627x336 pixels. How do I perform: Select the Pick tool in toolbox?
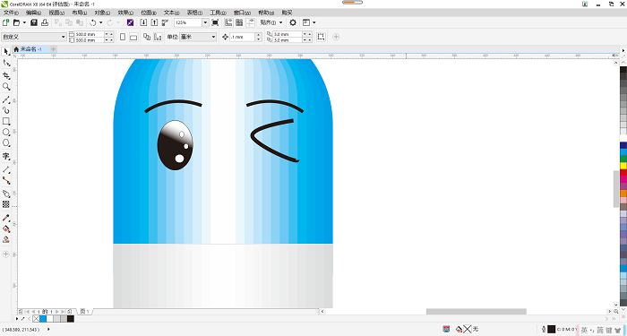6,52
